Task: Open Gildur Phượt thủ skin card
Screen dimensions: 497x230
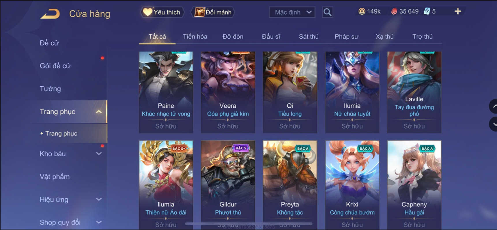Action: tap(228, 185)
